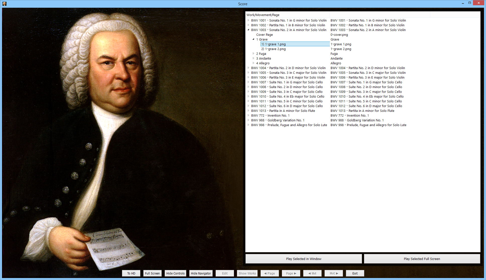The image size is (486, 280).
Task: Expand BWV 1007 Suite No. 1 node
Action: (248, 82)
